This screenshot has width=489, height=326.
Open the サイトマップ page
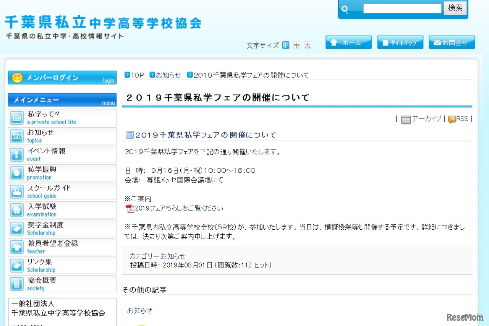coord(400,42)
